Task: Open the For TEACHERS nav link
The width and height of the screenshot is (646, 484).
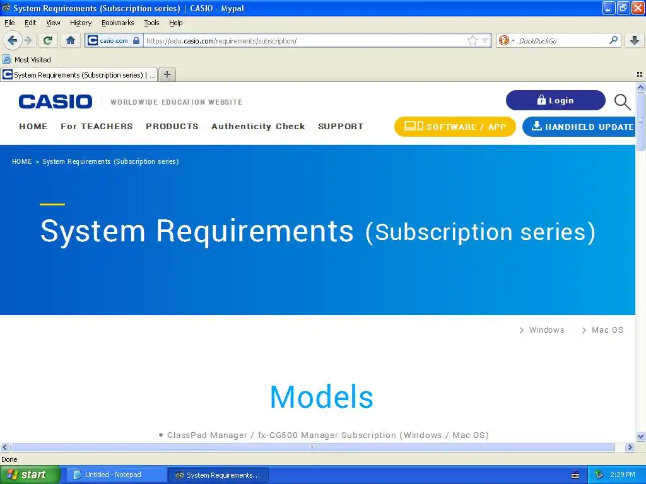Action: [x=97, y=126]
